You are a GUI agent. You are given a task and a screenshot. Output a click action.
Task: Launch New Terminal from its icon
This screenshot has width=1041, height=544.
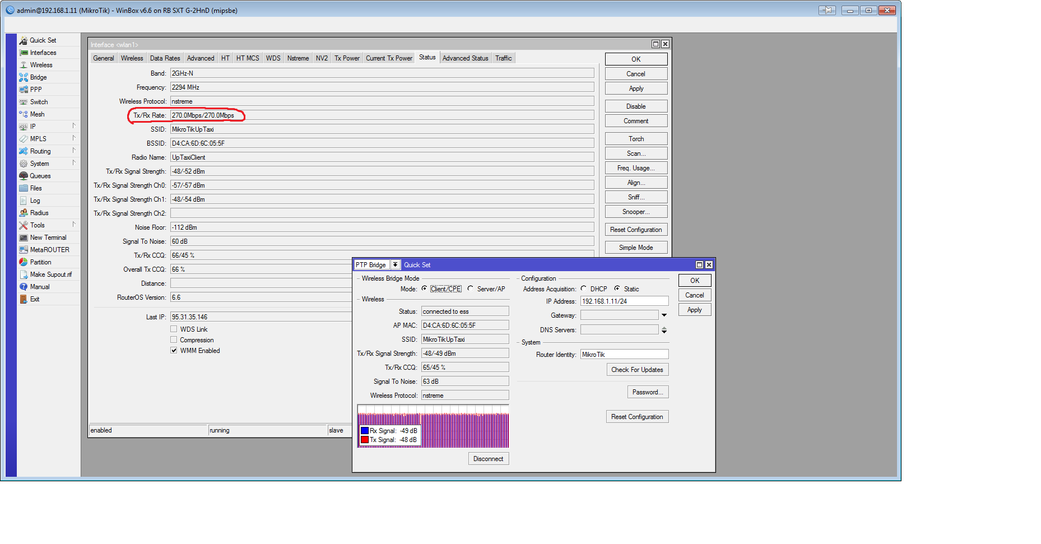tap(24, 238)
